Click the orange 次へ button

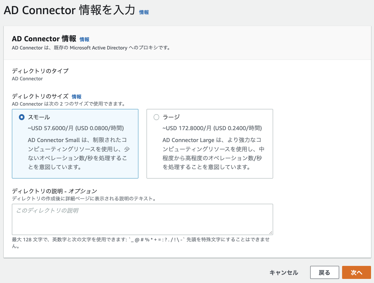356,273
